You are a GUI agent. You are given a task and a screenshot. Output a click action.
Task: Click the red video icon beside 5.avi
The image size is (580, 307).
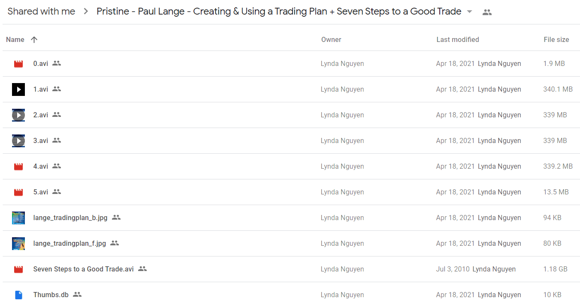coord(18,192)
